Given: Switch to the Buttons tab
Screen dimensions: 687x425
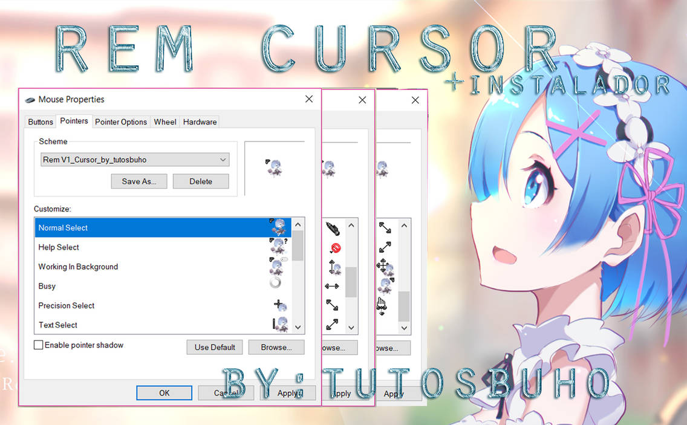Looking at the screenshot, I should click(x=41, y=122).
